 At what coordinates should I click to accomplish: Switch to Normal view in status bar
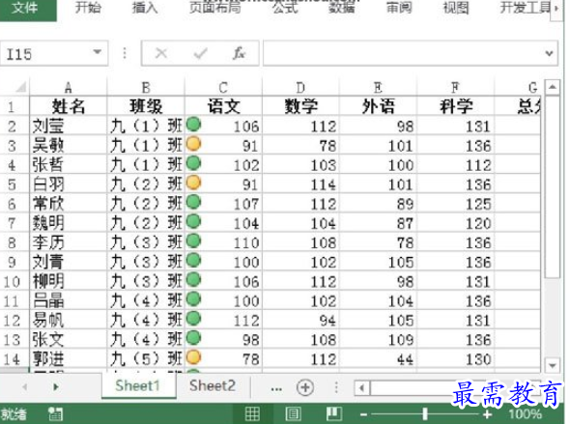tap(252, 413)
